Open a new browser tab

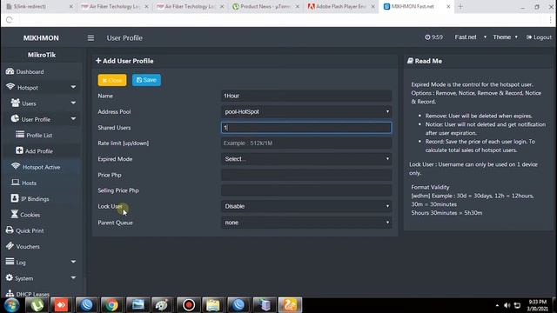[460, 7]
